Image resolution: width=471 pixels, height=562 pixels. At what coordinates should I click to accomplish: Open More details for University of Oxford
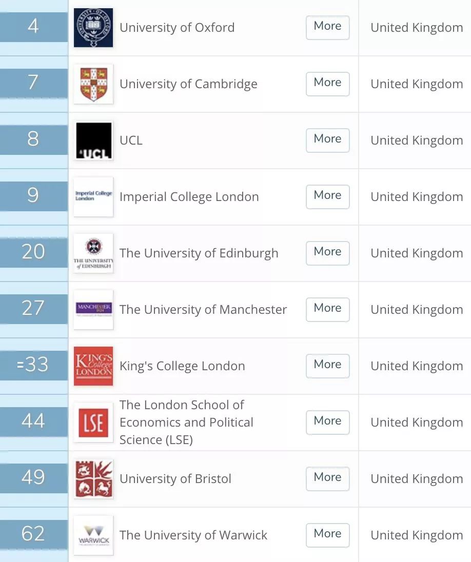(x=327, y=27)
